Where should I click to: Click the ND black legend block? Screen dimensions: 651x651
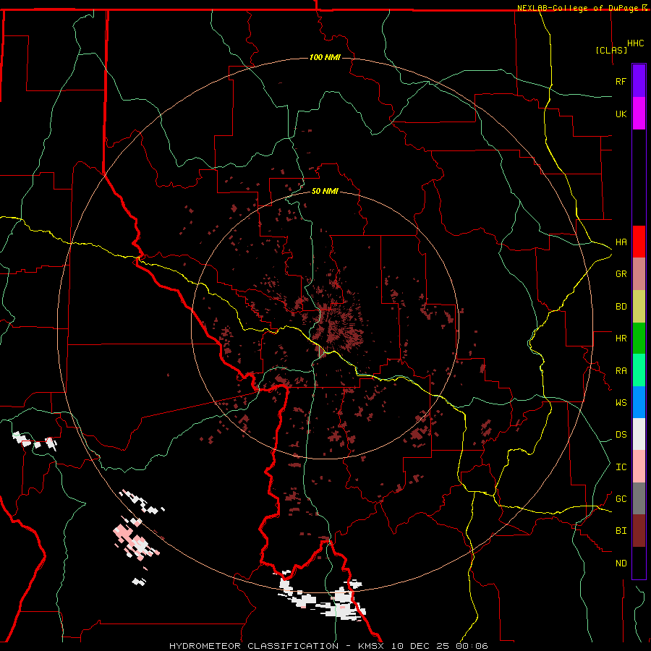point(639,563)
